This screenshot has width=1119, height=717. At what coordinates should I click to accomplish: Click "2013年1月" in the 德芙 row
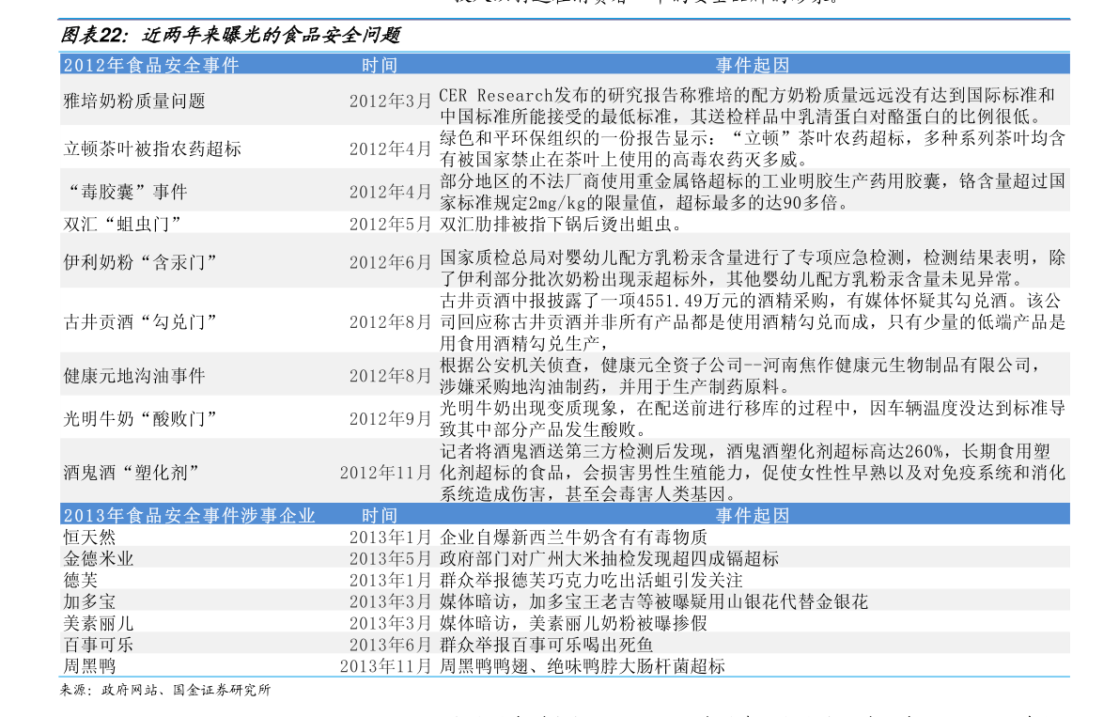click(x=390, y=580)
